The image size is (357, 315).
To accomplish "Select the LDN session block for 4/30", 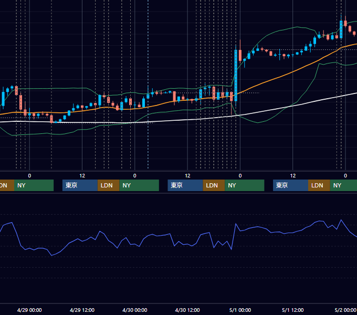I will click(x=214, y=185).
